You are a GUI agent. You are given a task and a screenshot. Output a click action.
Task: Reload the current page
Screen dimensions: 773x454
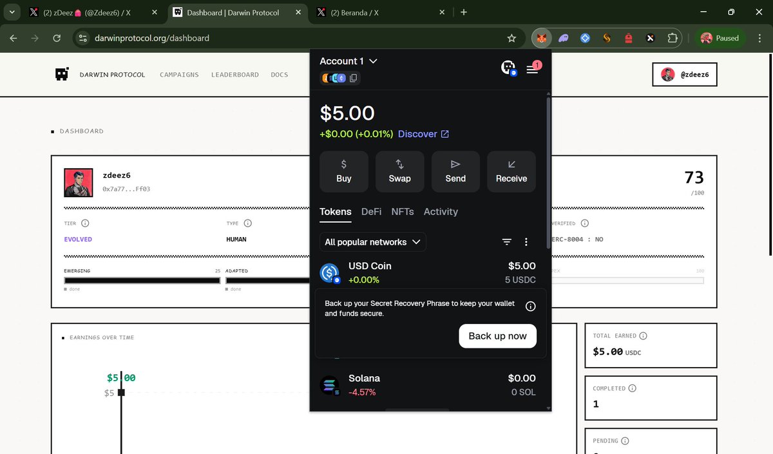click(x=57, y=38)
